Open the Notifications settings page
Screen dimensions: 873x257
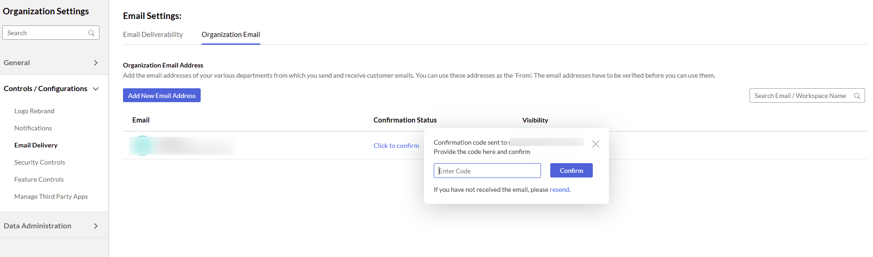pos(33,128)
